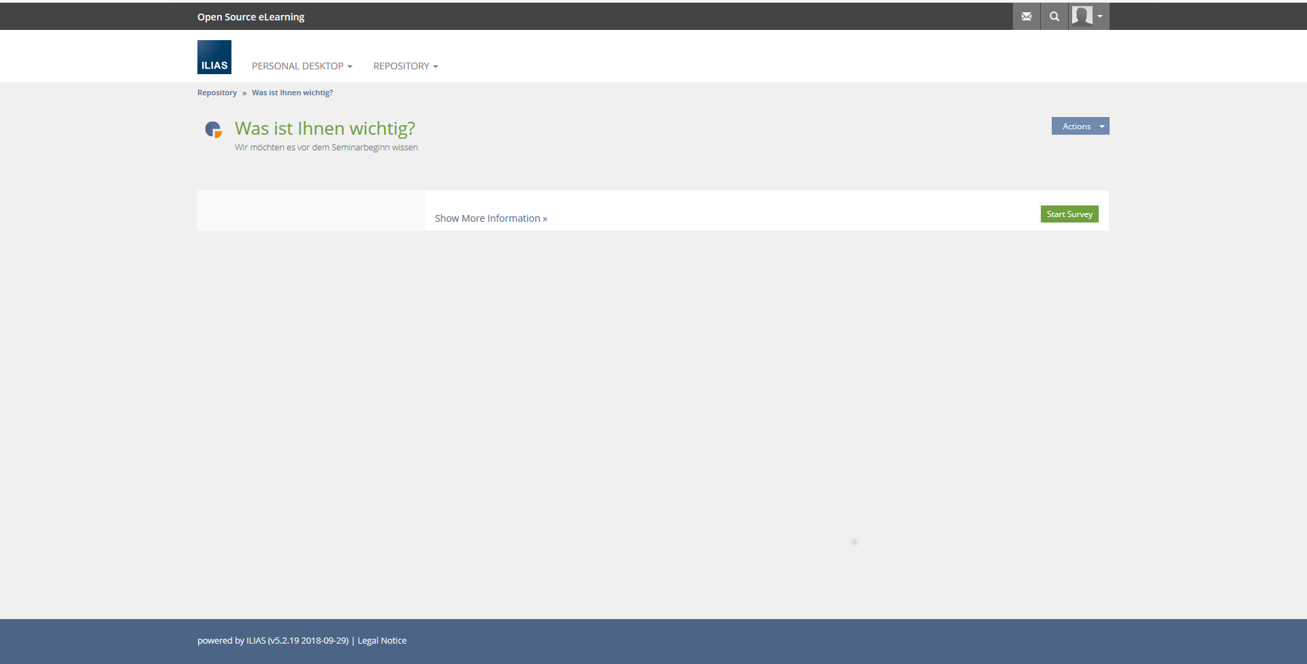Open the mail envelope icon

click(1027, 16)
